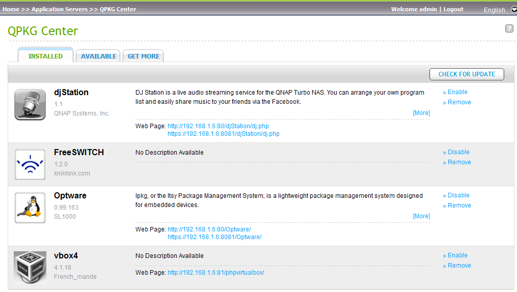Expand the Optware description with More

(x=421, y=216)
